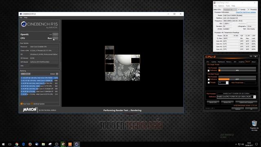Image resolution: width=261 pixels, height=147 pixels.
Task: Select the Core i7-4770K ranking row
Action: tap(39, 83)
